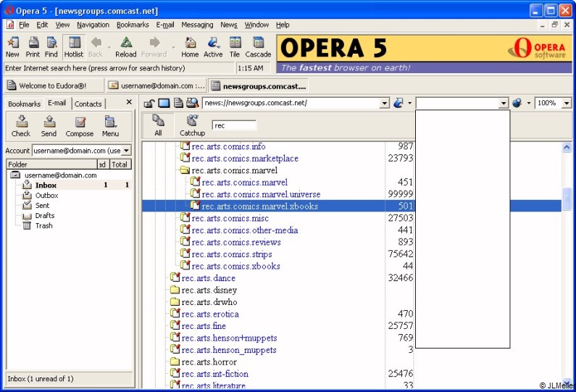Select the Drafts mail folder

(45, 216)
